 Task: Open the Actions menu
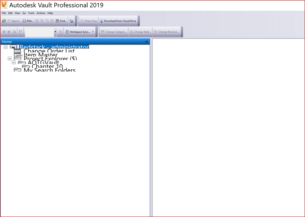(41, 13)
